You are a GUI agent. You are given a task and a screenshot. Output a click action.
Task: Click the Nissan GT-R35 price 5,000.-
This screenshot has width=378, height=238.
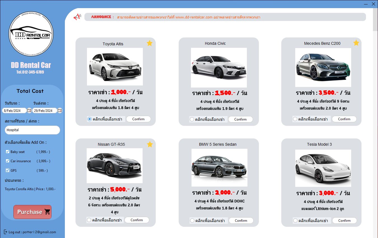[120, 189]
